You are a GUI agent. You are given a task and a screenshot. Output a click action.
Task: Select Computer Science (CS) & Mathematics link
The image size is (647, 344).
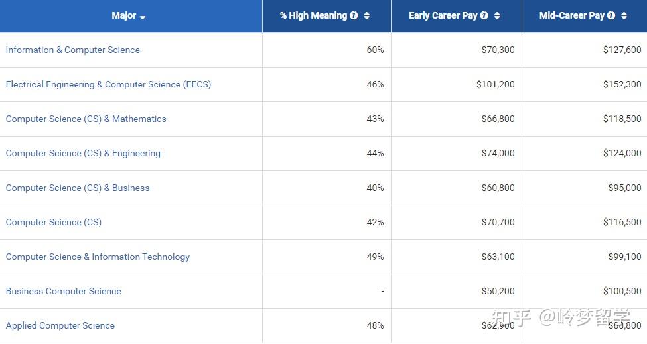(x=86, y=119)
